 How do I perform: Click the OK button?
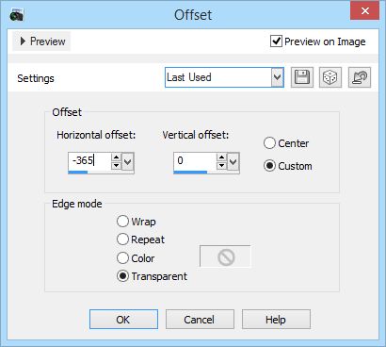click(123, 320)
